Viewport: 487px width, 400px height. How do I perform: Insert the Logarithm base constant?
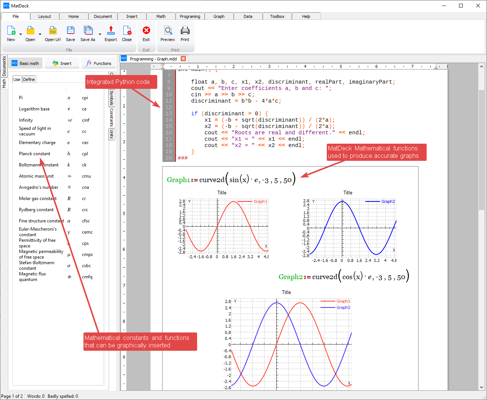pyautogui.click(x=54, y=109)
